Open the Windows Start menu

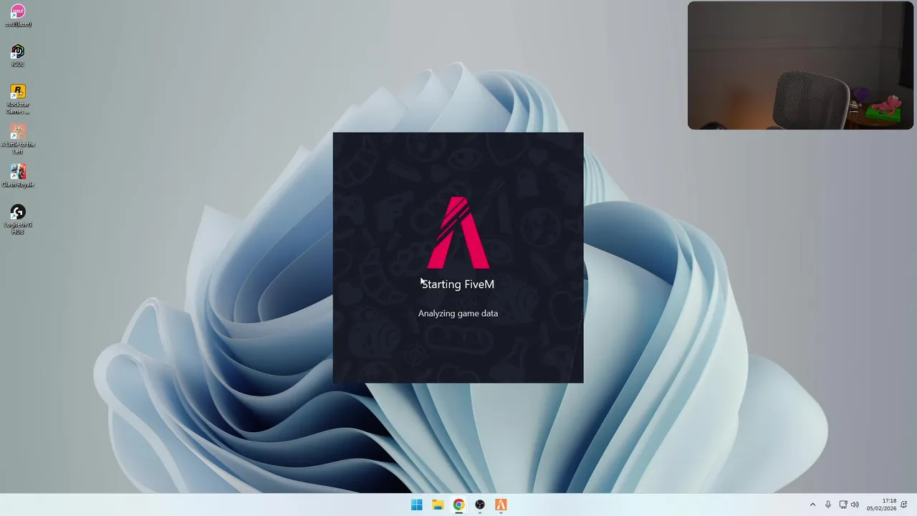coord(416,505)
